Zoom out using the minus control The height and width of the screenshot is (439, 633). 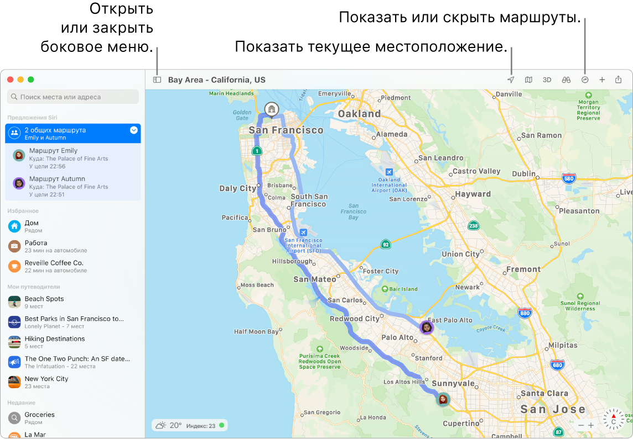point(581,426)
